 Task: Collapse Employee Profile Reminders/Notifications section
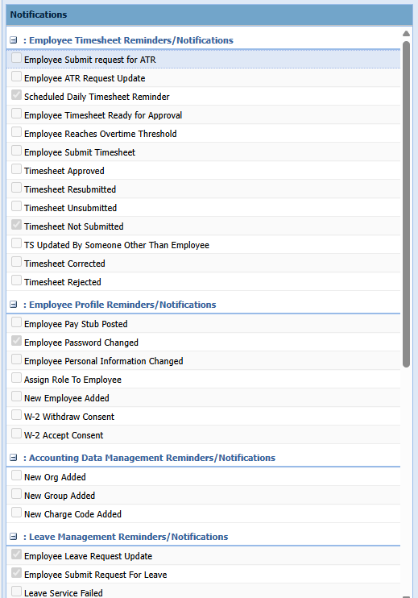click(x=14, y=305)
